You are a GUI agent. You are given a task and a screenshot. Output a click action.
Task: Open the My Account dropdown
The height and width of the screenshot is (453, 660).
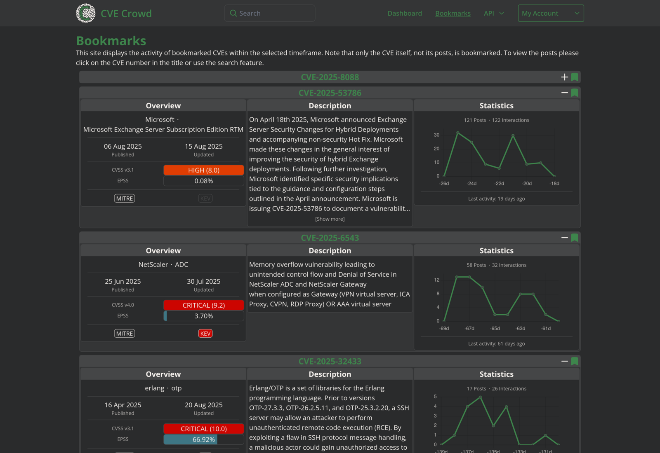(x=551, y=13)
